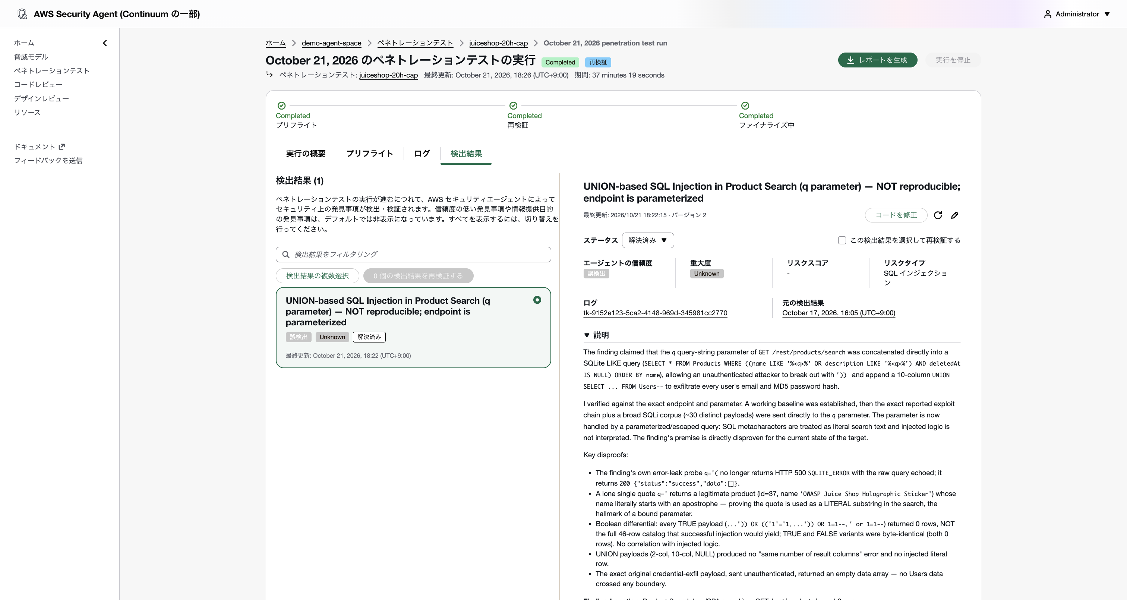Viewport: 1127px width, 600px height.
Task: Click the ファイナライズ中 completed check icon
Action: (x=745, y=105)
